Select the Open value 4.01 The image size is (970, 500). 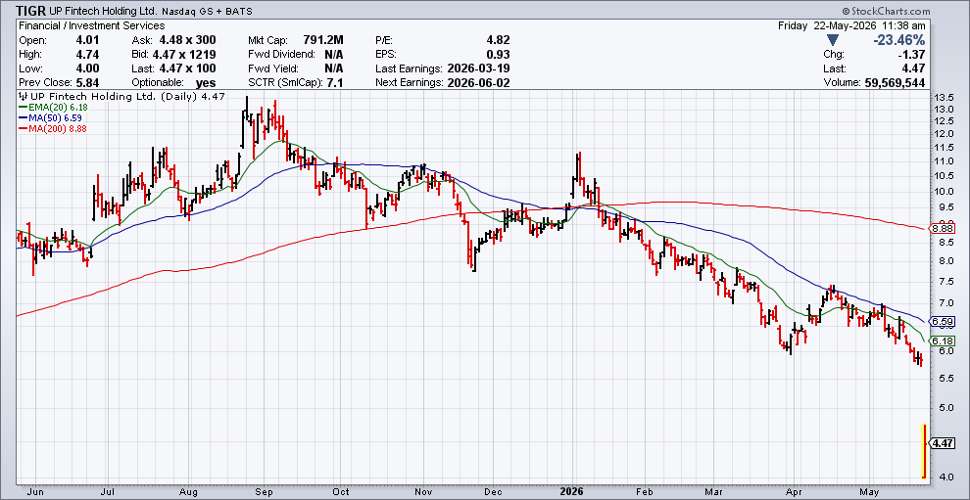tap(87, 40)
